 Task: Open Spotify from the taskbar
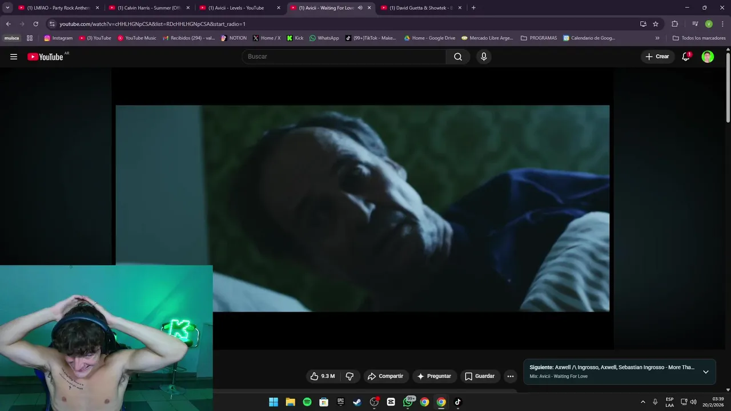point(307,402)
